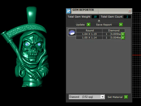141x106 pixels.
Task: Click the GEM REPORTER title text
Action: pos(83,10)
